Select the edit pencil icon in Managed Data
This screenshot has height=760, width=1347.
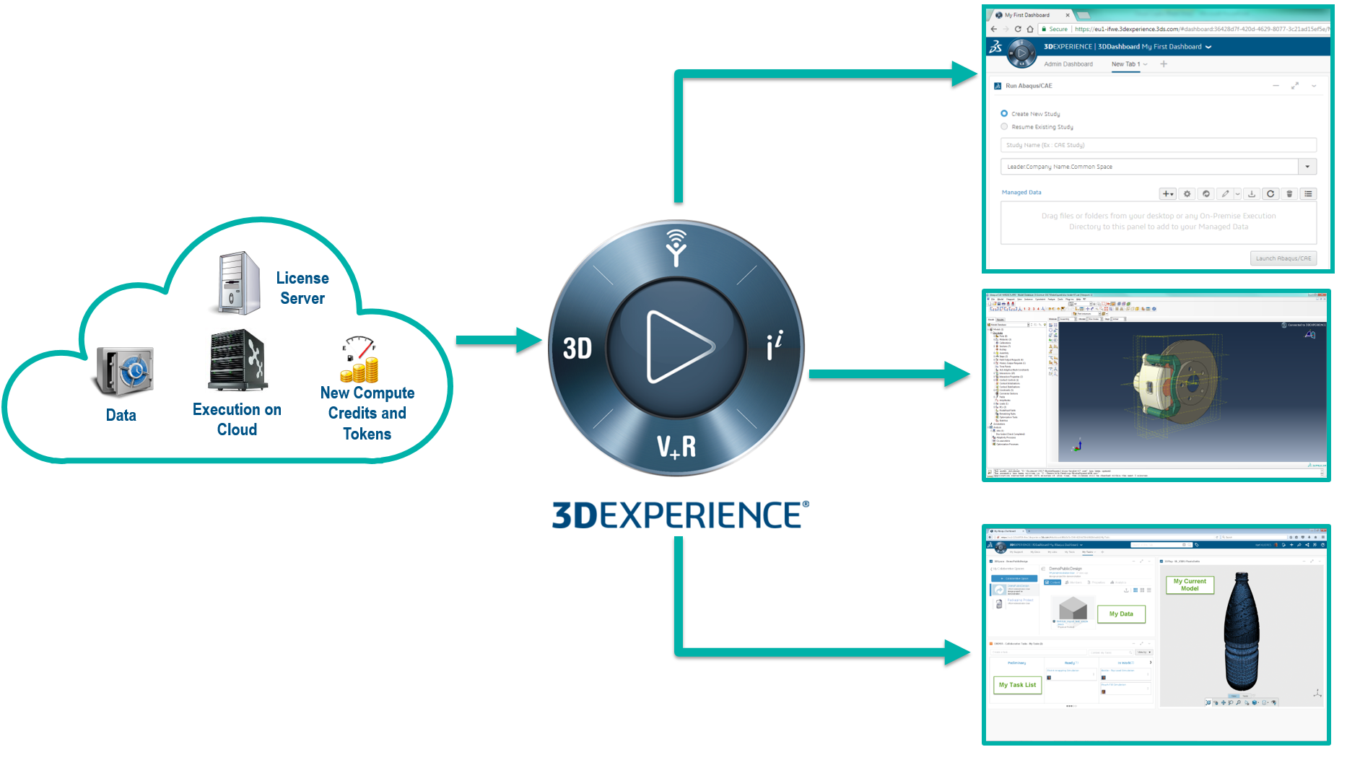click(1225, 193)
